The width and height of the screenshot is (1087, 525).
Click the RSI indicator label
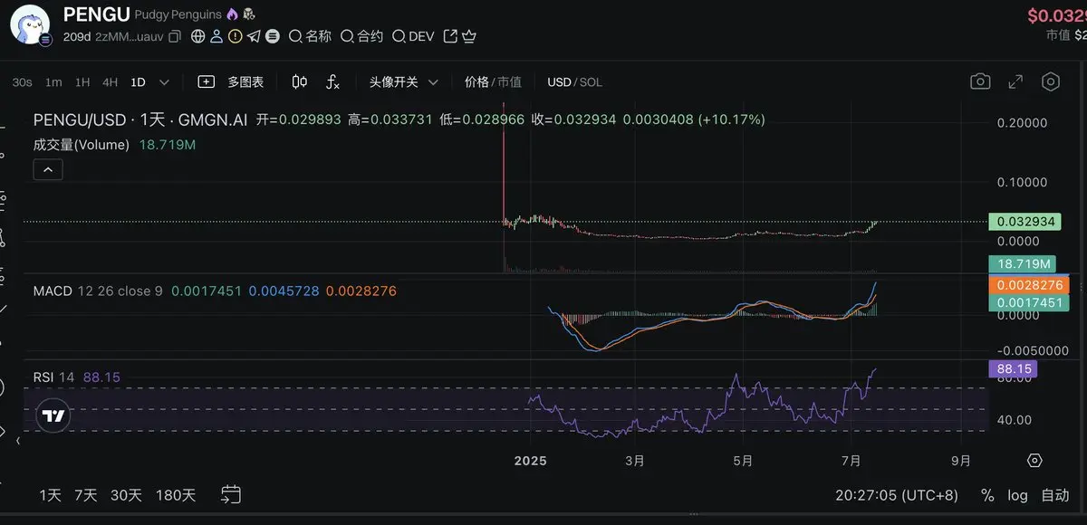(44, 377)
